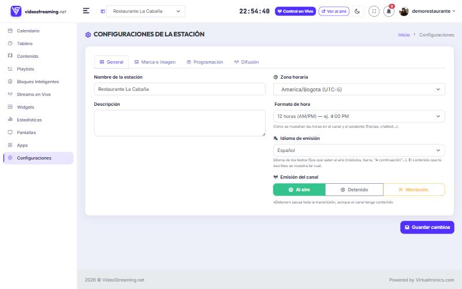
Task: Open the Idioma de emisión dropdown
Action: 359,150
